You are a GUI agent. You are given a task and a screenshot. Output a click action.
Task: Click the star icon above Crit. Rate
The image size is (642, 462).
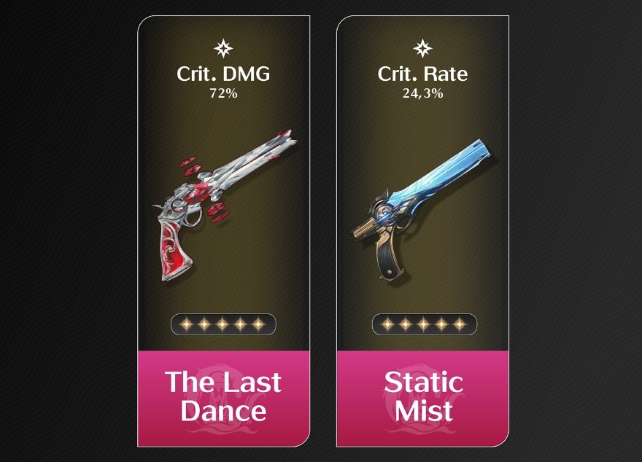(x=422, y=49)
